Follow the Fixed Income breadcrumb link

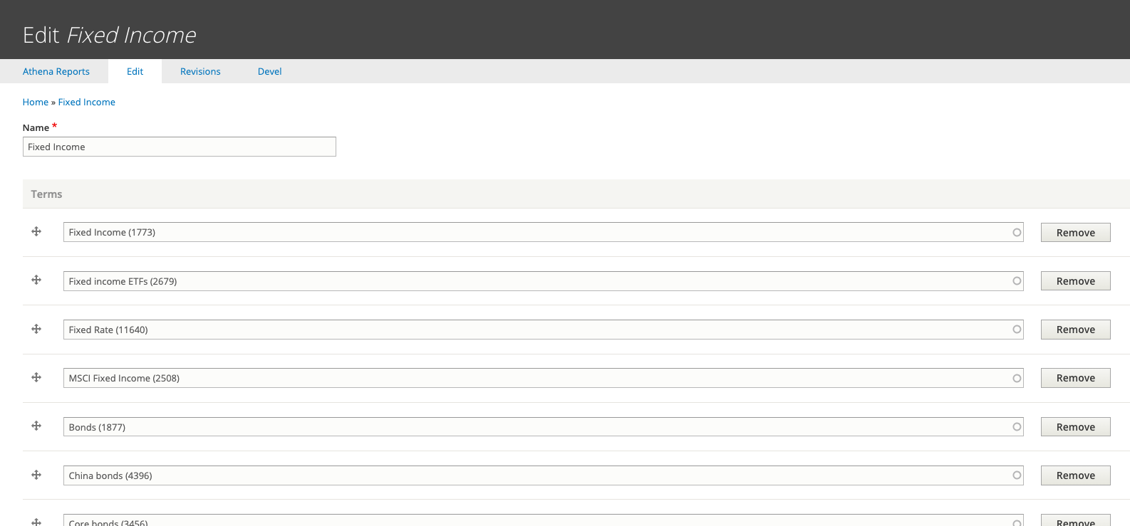pos(87,102)
